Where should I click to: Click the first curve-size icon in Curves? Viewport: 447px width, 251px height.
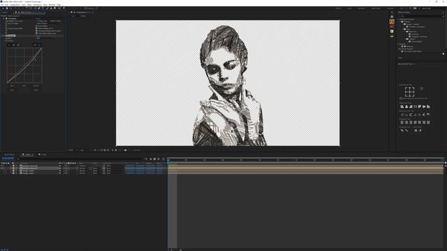coord(9,45)
